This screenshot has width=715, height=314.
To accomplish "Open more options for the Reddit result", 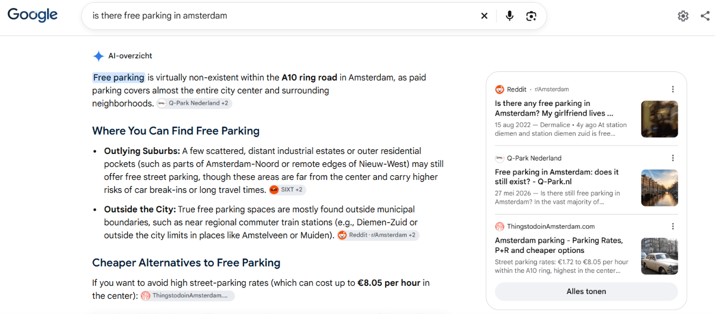I will click(x=673, y=89).
